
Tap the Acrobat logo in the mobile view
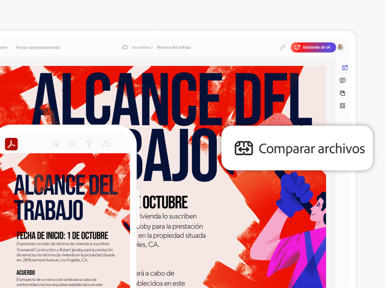pyautogui.click(x=11, y=144)
